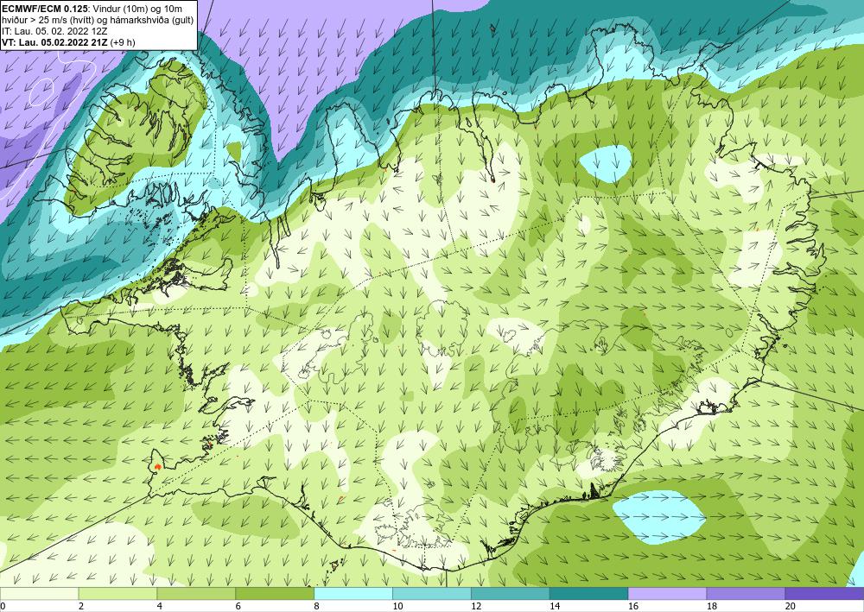Click the dark violet swatch above 20

pyautogui.click(x=824, y=594)
